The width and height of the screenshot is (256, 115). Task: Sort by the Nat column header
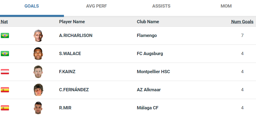4,22
